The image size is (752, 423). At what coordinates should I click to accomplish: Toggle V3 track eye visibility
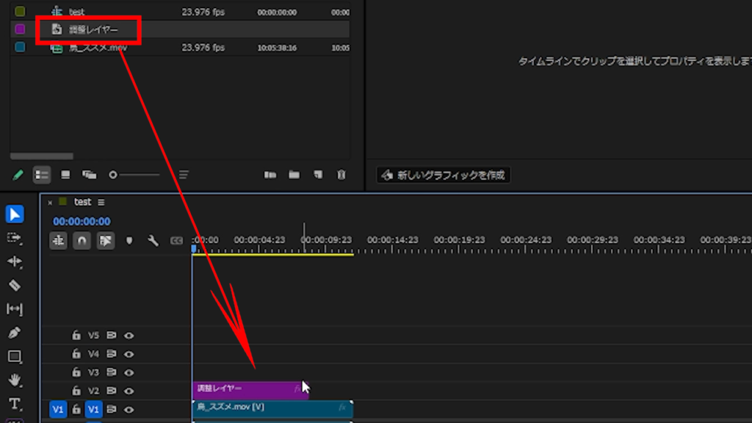pos(129,372)
